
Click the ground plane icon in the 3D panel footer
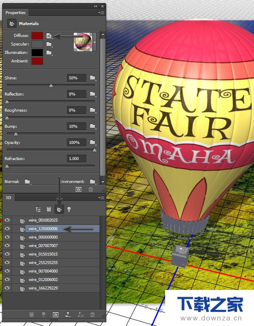tap(68, 315)
